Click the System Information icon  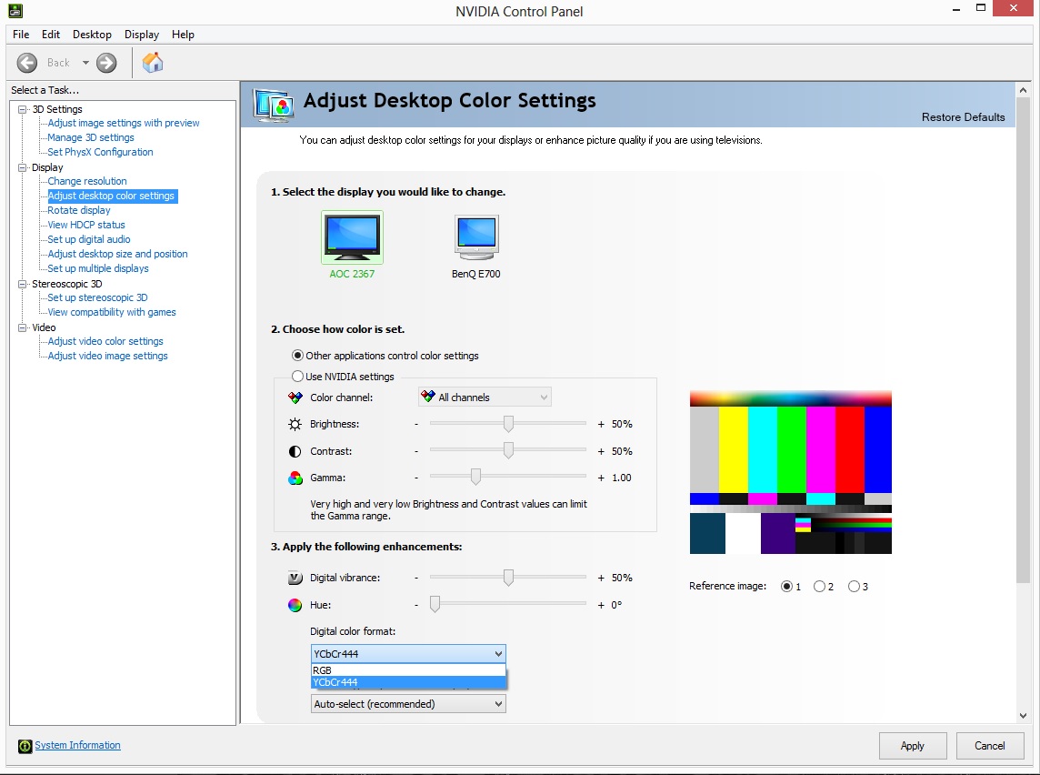[x=25, y=746]
